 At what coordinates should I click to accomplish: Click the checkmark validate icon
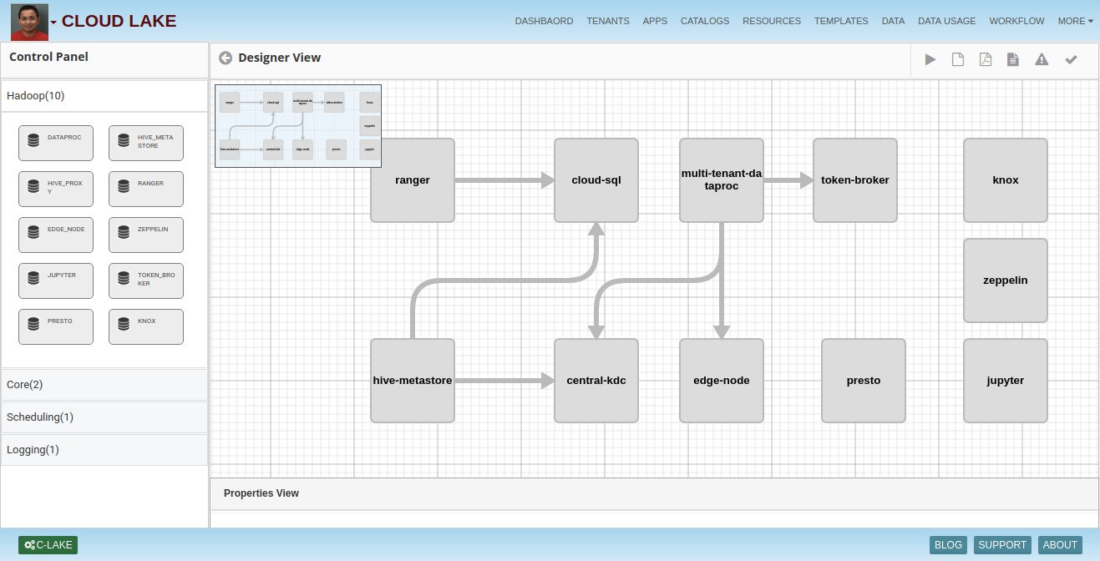[1071, 59]
